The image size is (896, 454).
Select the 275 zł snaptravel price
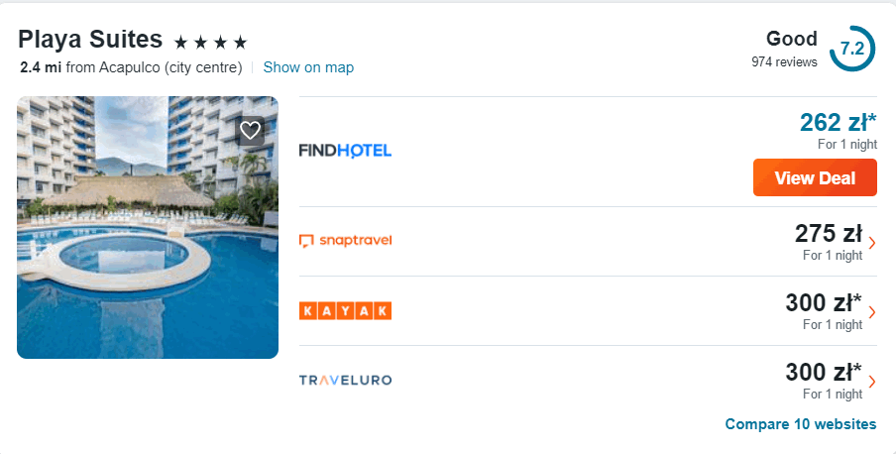point(829,233)
